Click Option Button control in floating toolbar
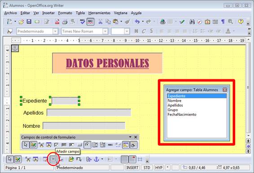Image resolution: width=254 pixels, height=173 pixels. [x=88, y=144]
